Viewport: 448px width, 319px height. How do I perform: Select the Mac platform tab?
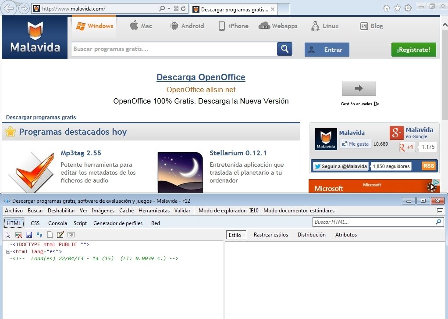(x=141, y=26)
